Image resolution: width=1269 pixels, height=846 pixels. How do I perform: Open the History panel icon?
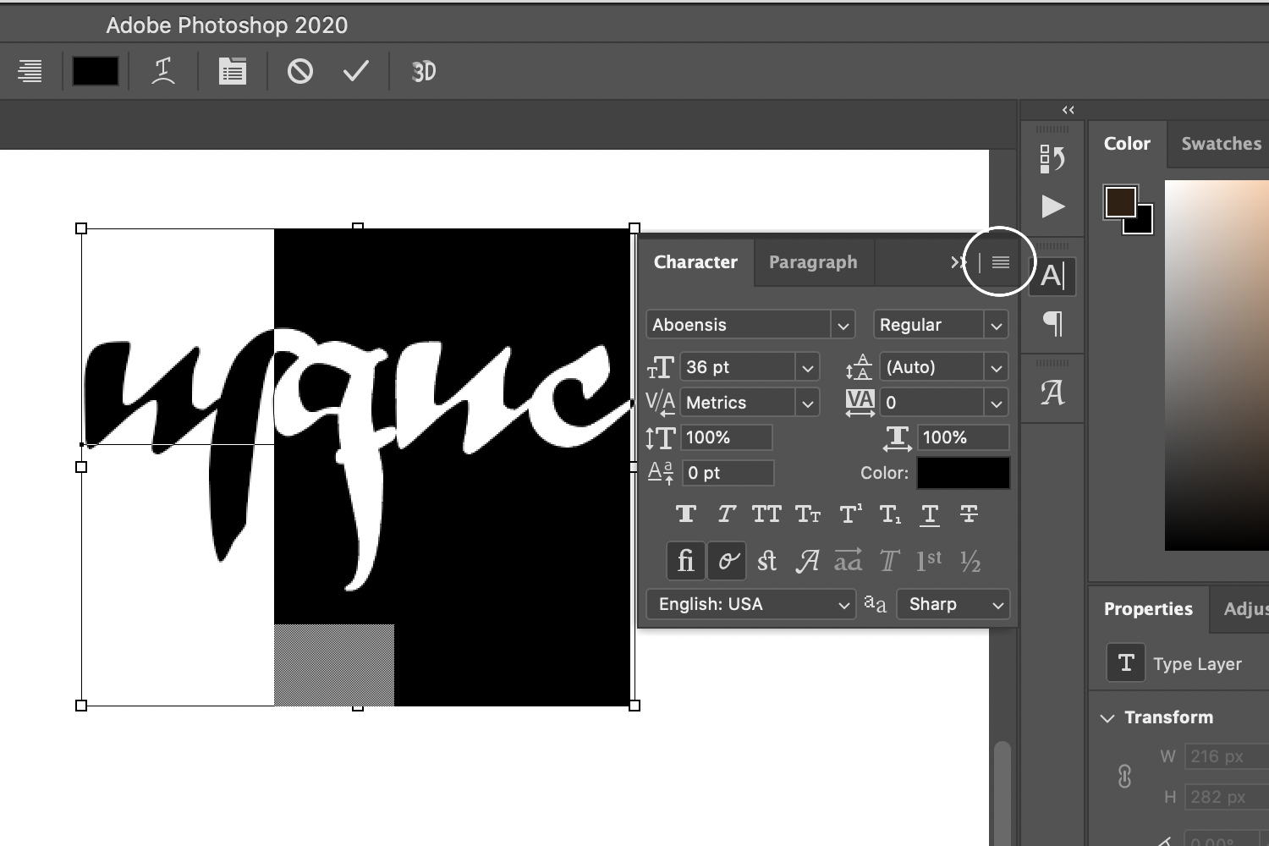(x=1052, y=158)
